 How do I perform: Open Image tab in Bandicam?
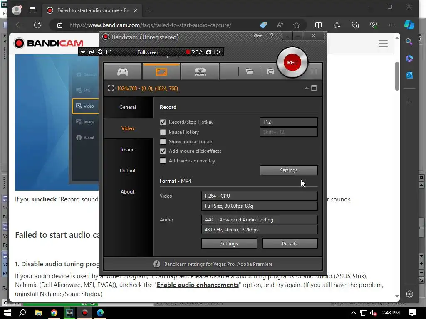pyautogui.click(x=128, y=150)
